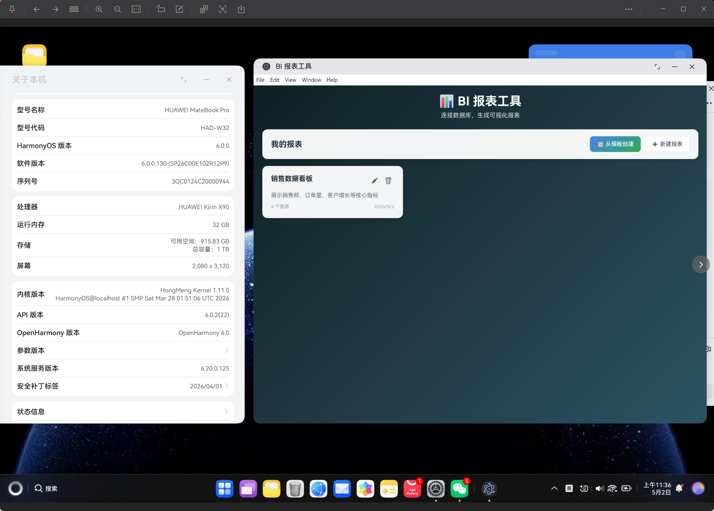This screenshot has height=511, width=714.
Task: Open the volume control in system tray
Action: click(x=600, y=488)
